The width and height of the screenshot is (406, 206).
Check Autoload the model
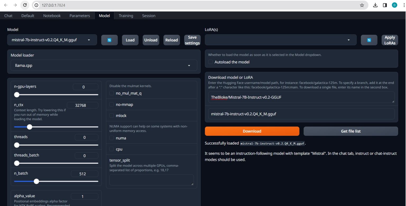click(x=210, y=62)
